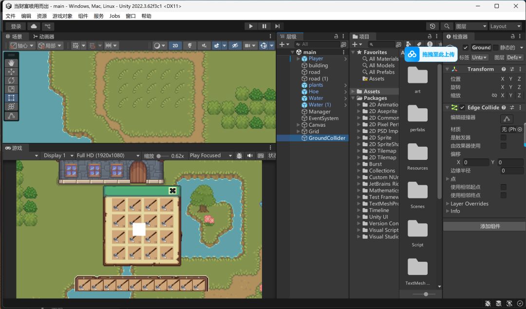Expand the Canvas object in hierarchy
This screenshot has height=309, width=526.
298,125
